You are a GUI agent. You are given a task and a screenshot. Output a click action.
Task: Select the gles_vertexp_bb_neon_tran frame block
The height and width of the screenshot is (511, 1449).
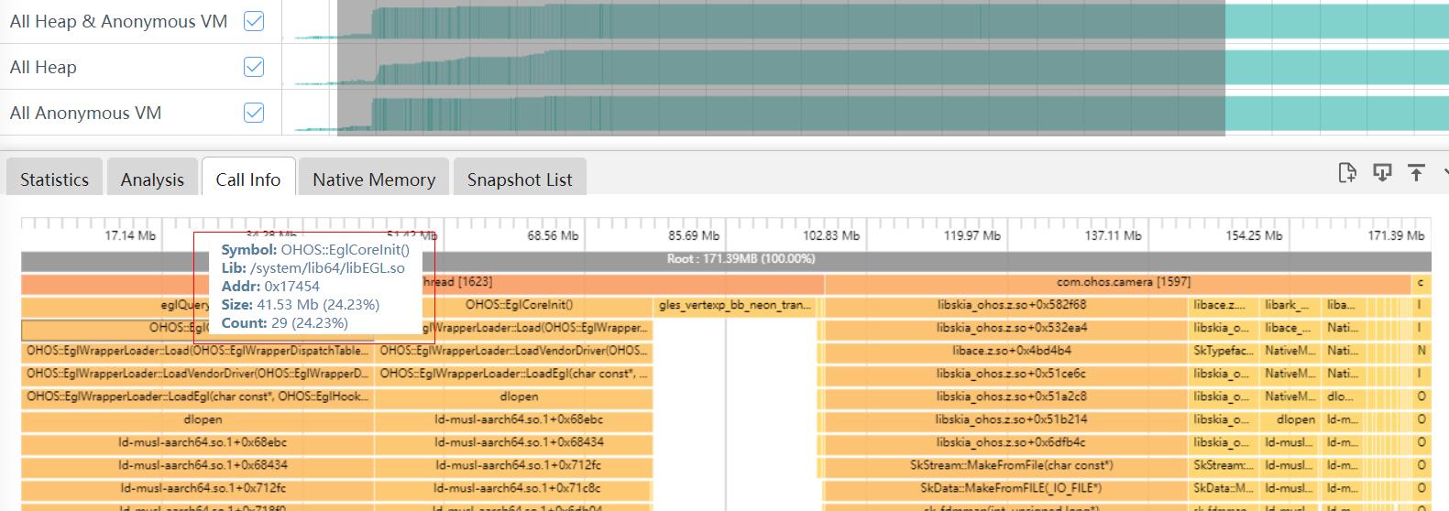click(x=735, y=305)
